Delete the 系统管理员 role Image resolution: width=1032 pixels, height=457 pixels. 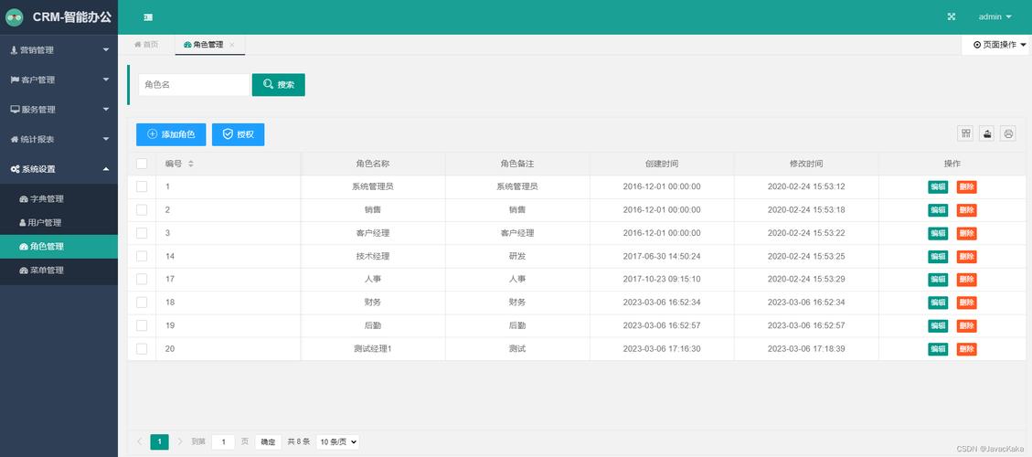(967, 186)
